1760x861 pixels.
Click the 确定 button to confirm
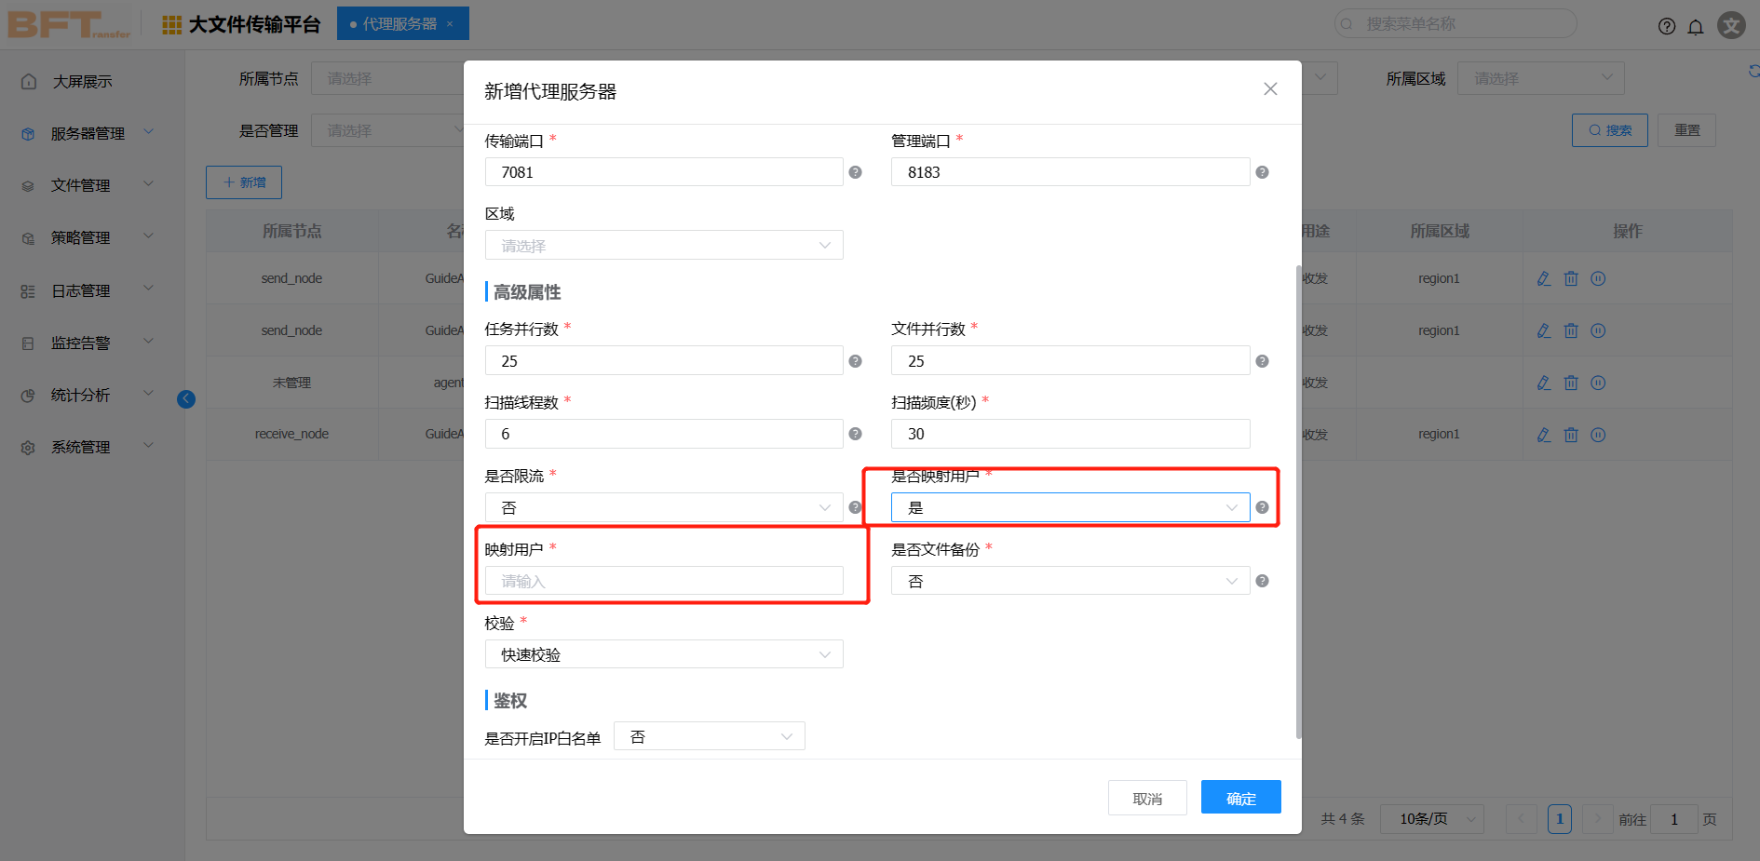tap(1240, 798)
